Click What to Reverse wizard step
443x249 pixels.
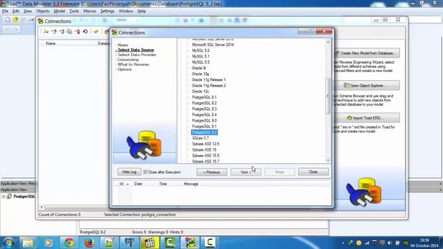click(133, 64)
